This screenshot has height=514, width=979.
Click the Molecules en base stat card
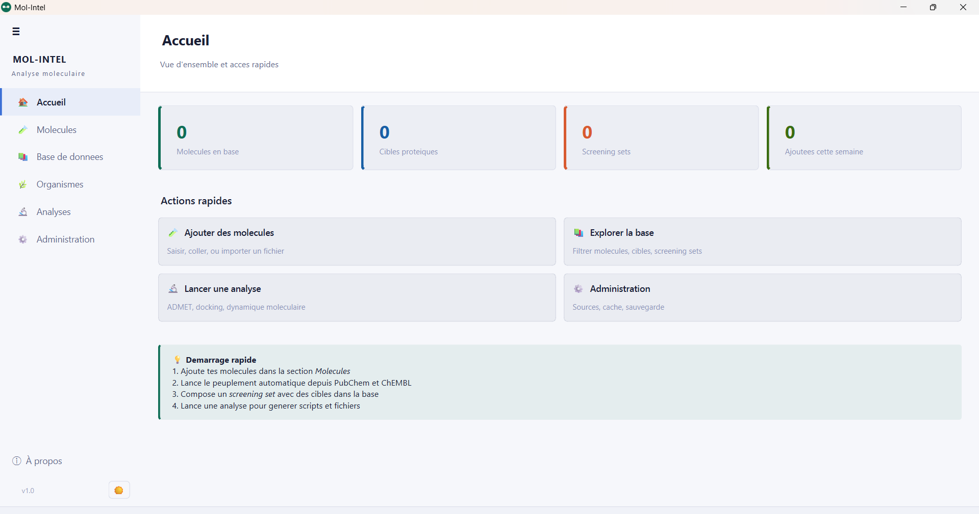pyautogui.click(x=256, y=138)
